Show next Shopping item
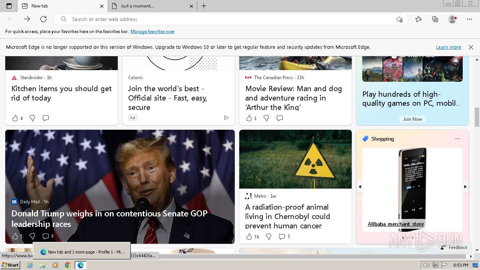The image size is (480, 270). click(x=465, y=186)
